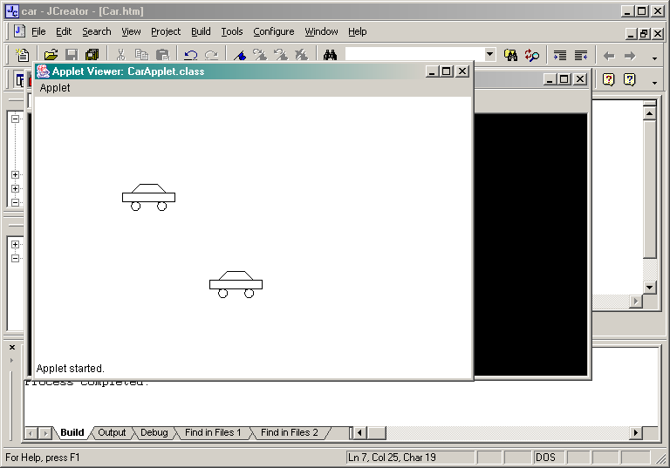Open the Window menu
Image resolution: width=670 pixels, height=468 pixels.
click(321, 31)
